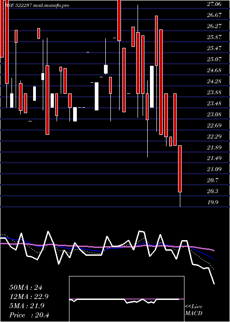
Task: Click the 23.08 price axis label
Action: click(214, 115)
